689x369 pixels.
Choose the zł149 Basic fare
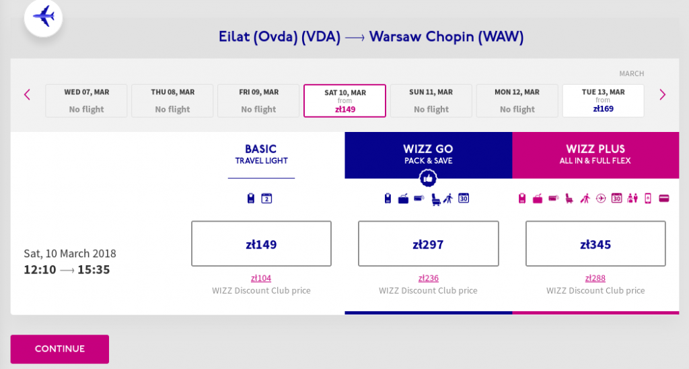pyautogui.click(x=261, y=244)
